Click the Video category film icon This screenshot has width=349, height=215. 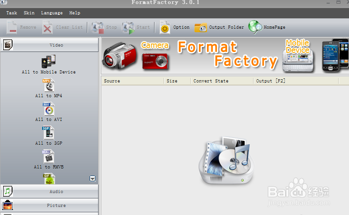pyautogui.click(x=8, y=45)
